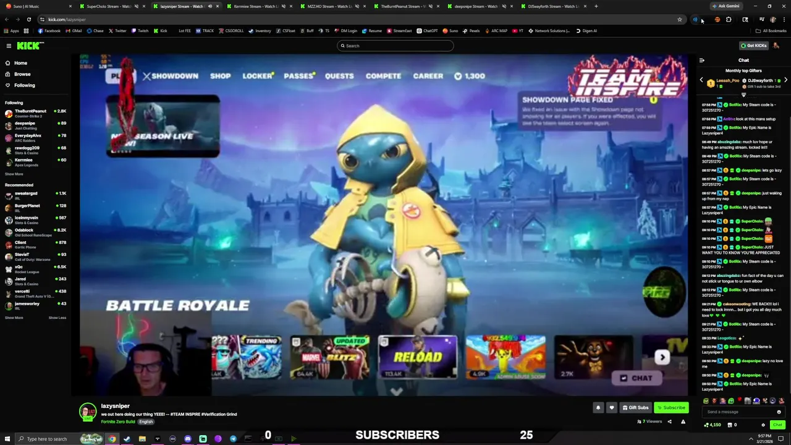This screenshot has height=445, width=791.
Task: Mute the lazysniper Stream tab
Action: point(209,6)
